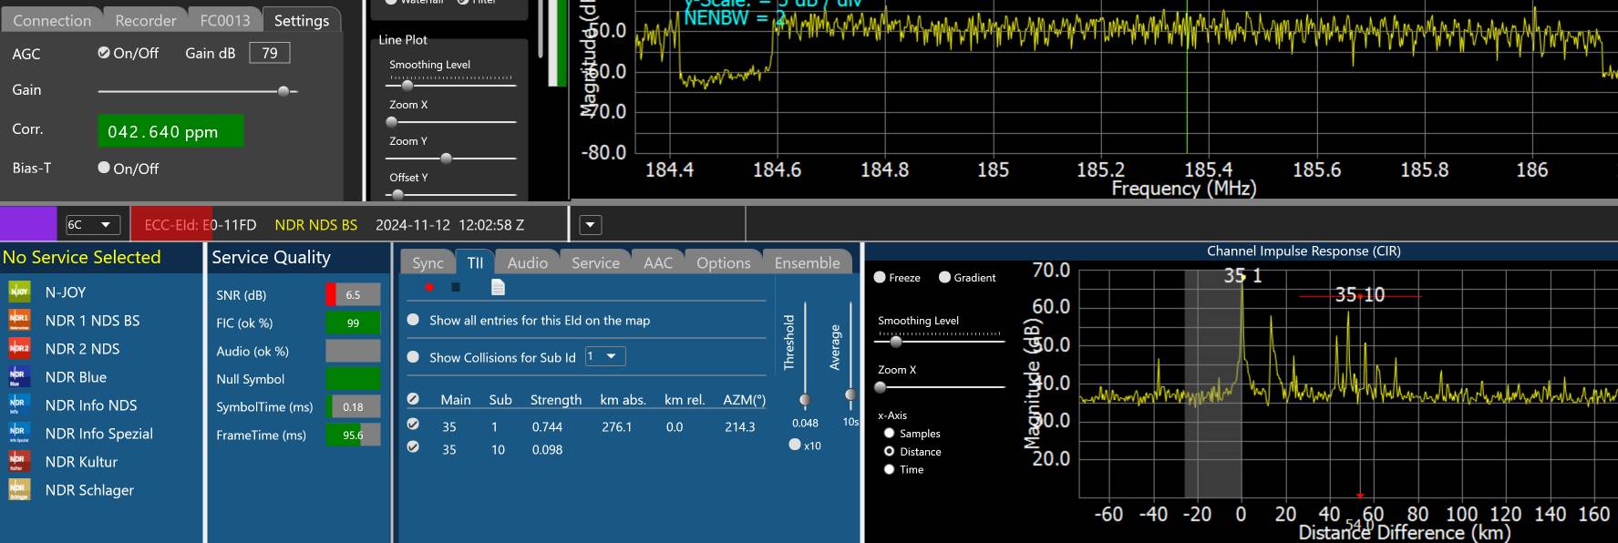This screenshot has height=543, width=1618.
Task: Switch to the Ensemble tab
Action: coord(807,262)
